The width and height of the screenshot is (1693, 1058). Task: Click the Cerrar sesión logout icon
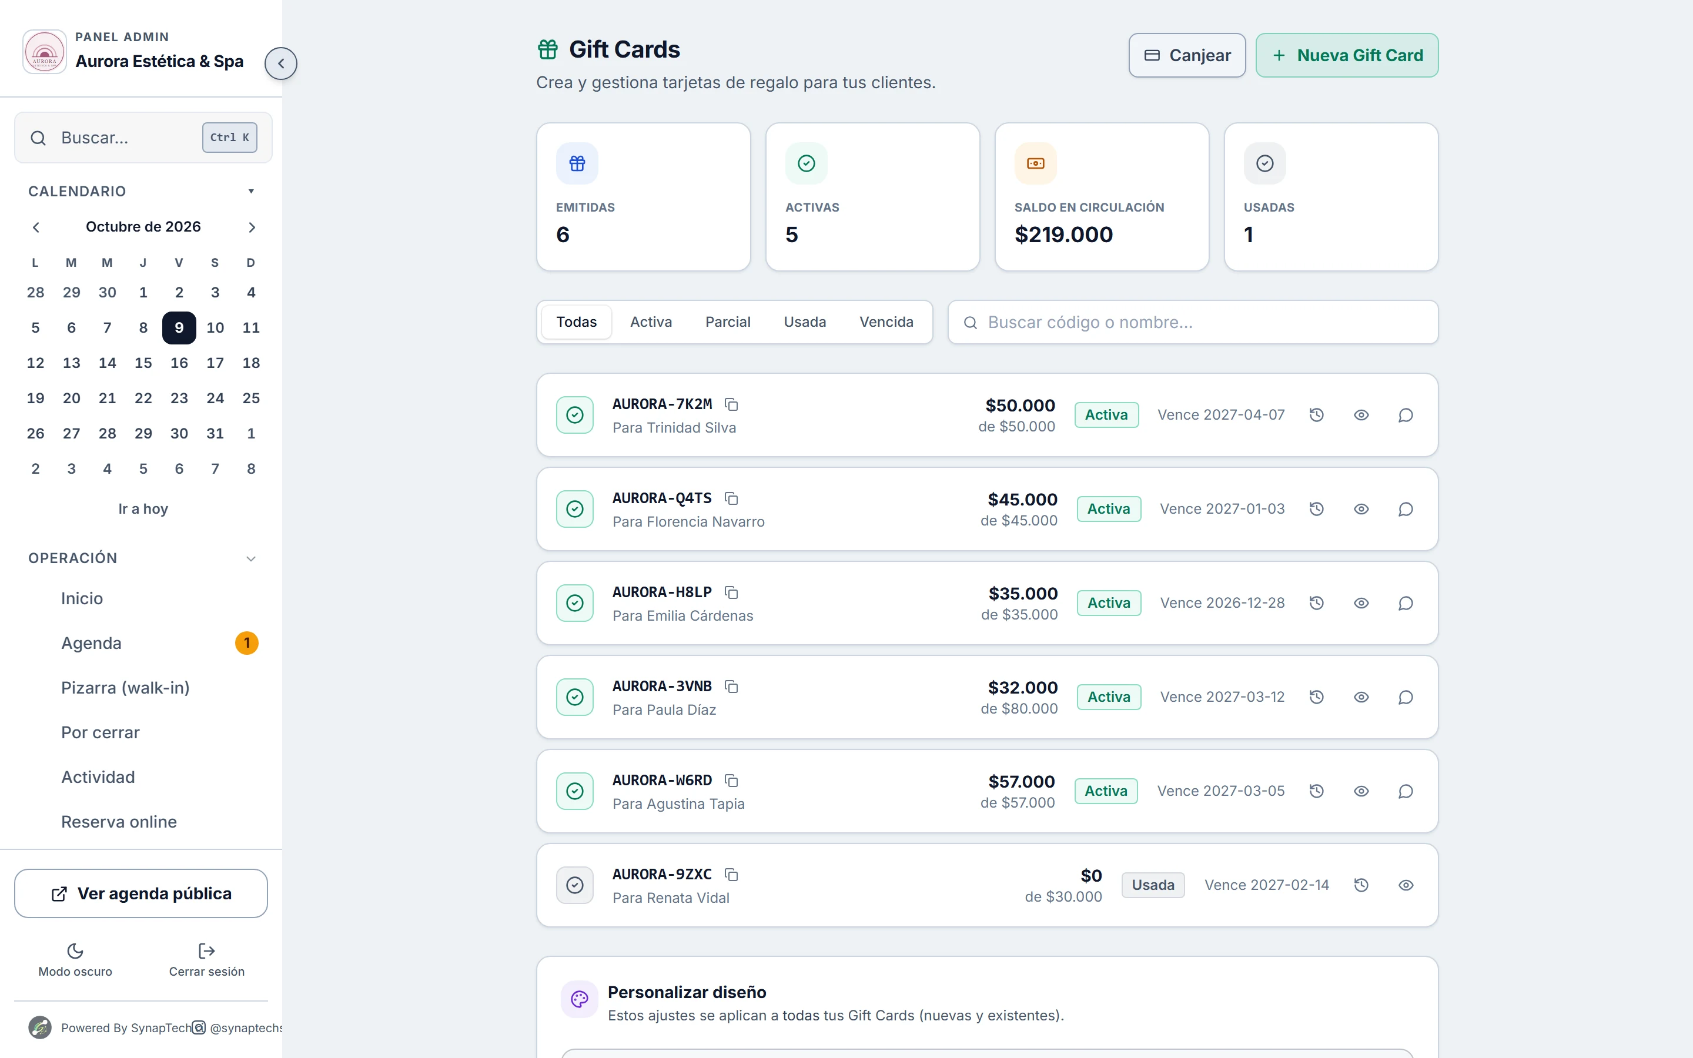[x=206, y=951]
